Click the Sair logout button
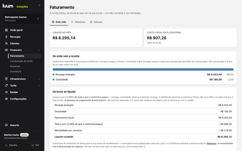 click(x=35, y=145)
